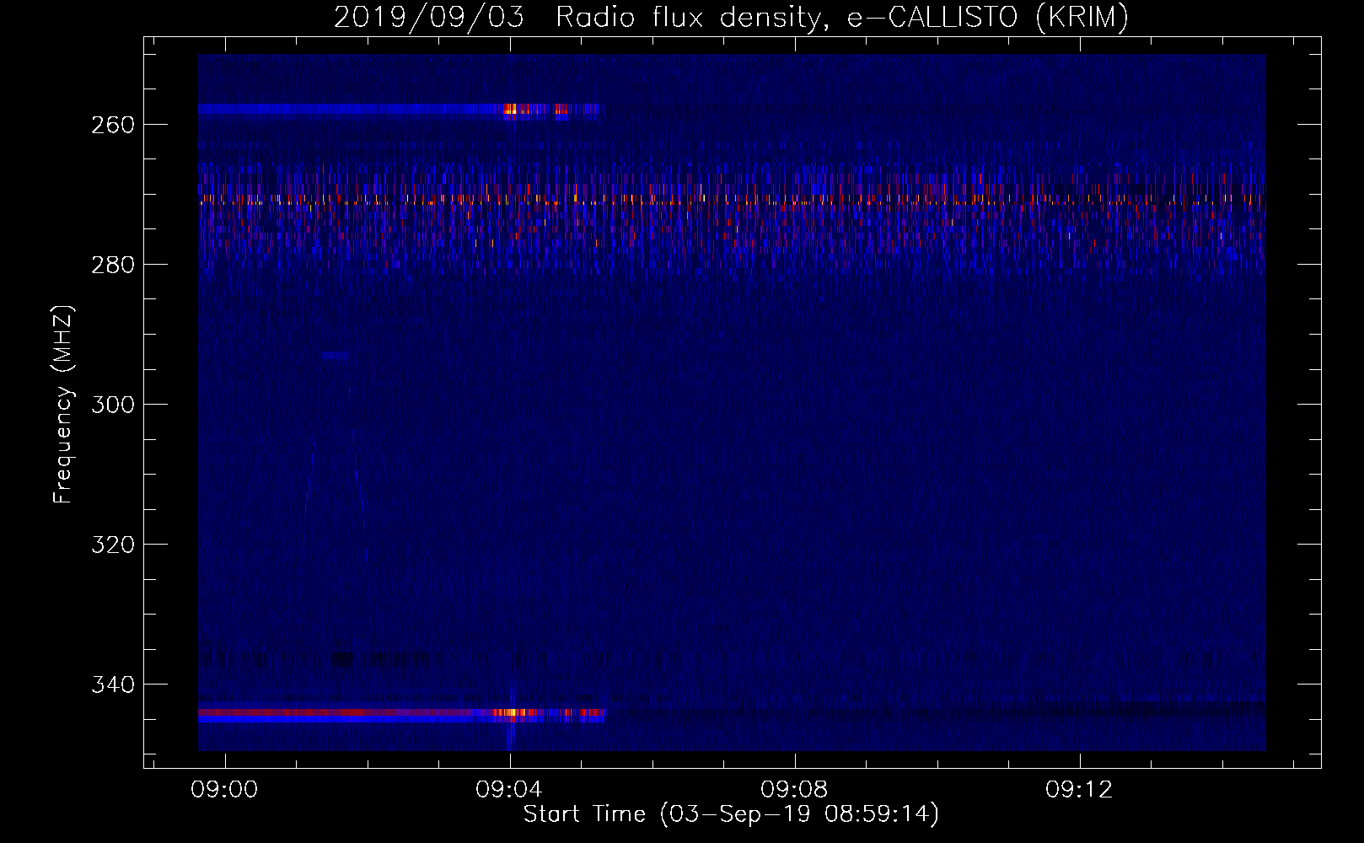Click the 340 frequency tick label
The image size is (1364, 843).
112,685
